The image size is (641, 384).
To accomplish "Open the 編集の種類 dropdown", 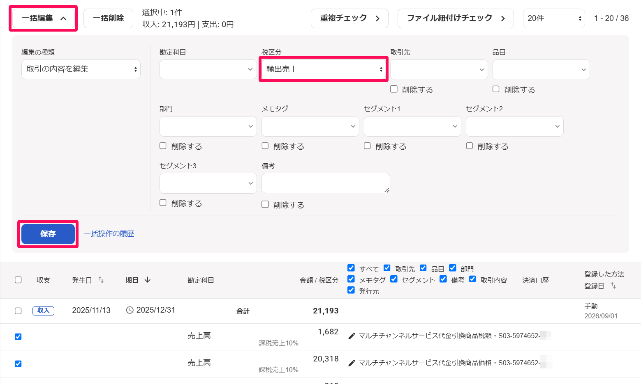I will tap(81, 69).
